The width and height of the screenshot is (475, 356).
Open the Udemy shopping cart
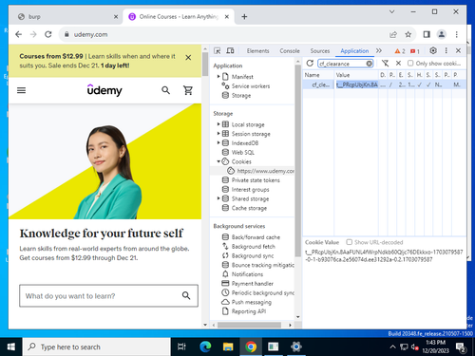pyautogui.click(x=188, y=90)
